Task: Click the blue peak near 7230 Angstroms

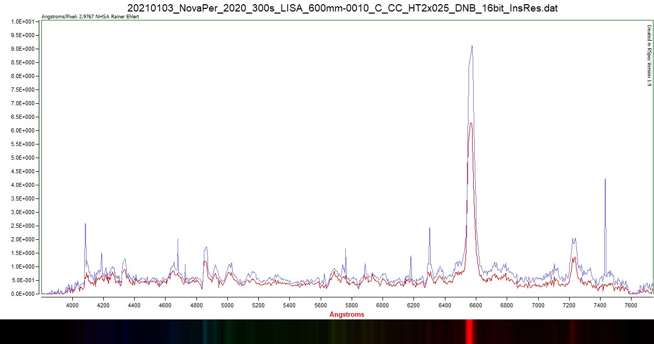Action: [x=574, y=239]
